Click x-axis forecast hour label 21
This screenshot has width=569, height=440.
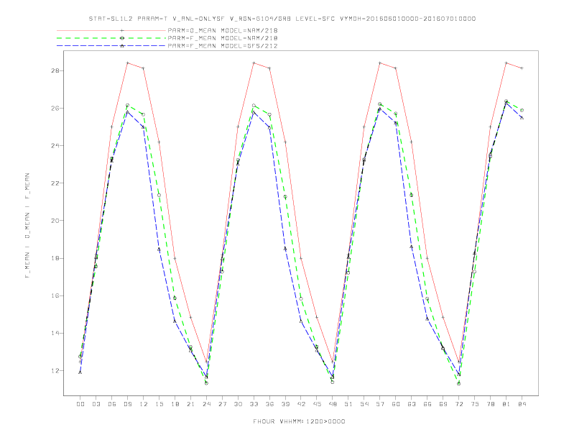(190, 404)
